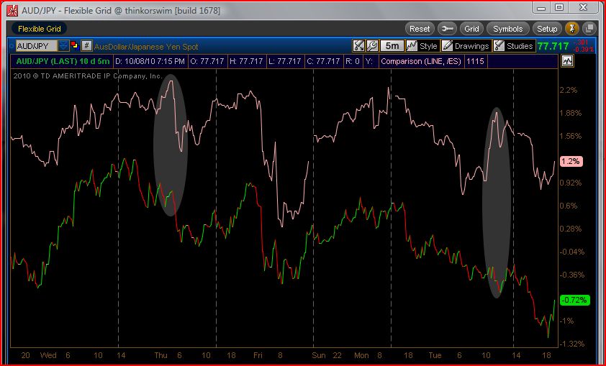Viewport: 606px width, 366px height.
Task: Click the Thu label on time axis
Action: [x=160, y=355]
